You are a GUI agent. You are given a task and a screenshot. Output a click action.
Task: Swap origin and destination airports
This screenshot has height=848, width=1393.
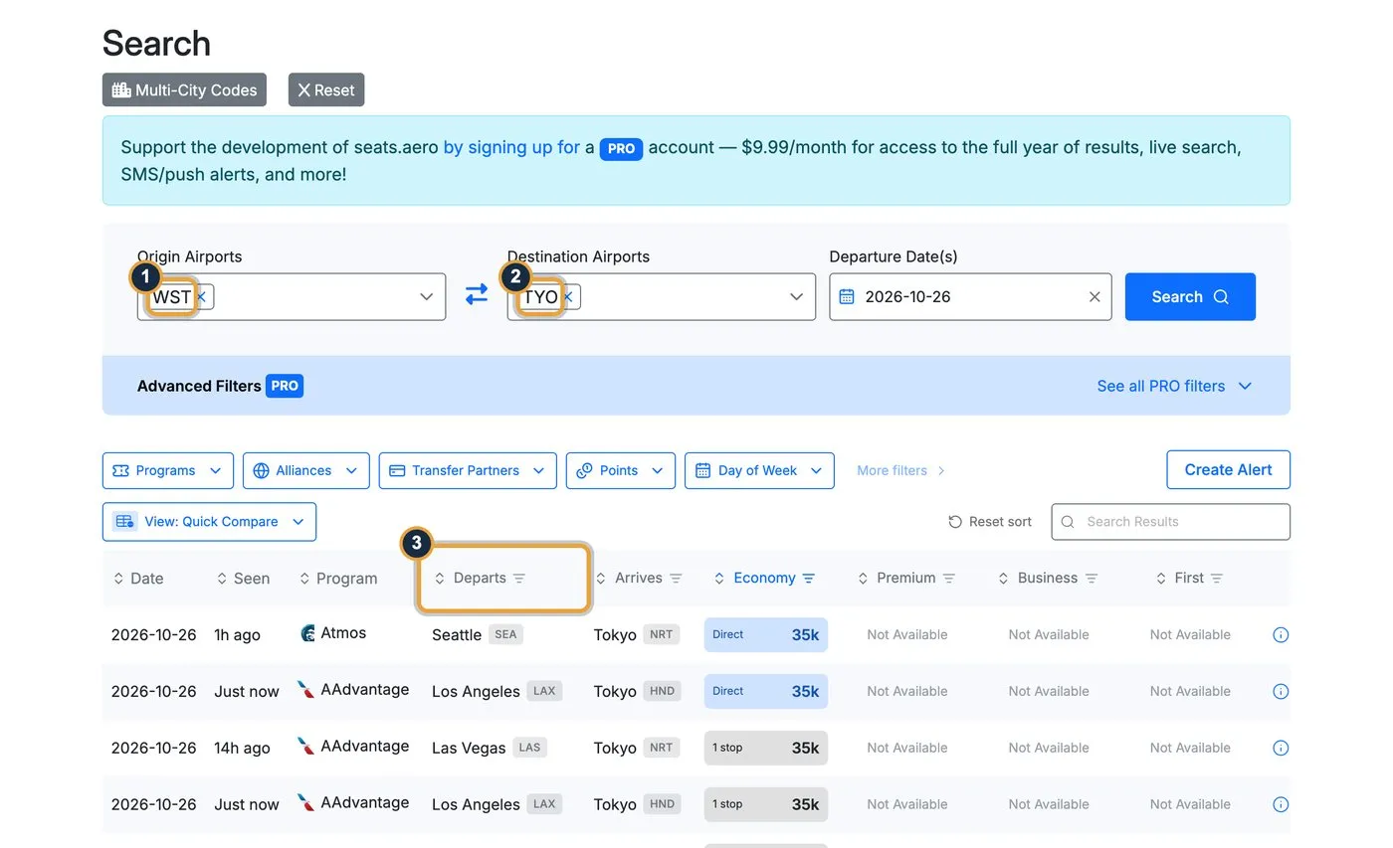(477, 295)
